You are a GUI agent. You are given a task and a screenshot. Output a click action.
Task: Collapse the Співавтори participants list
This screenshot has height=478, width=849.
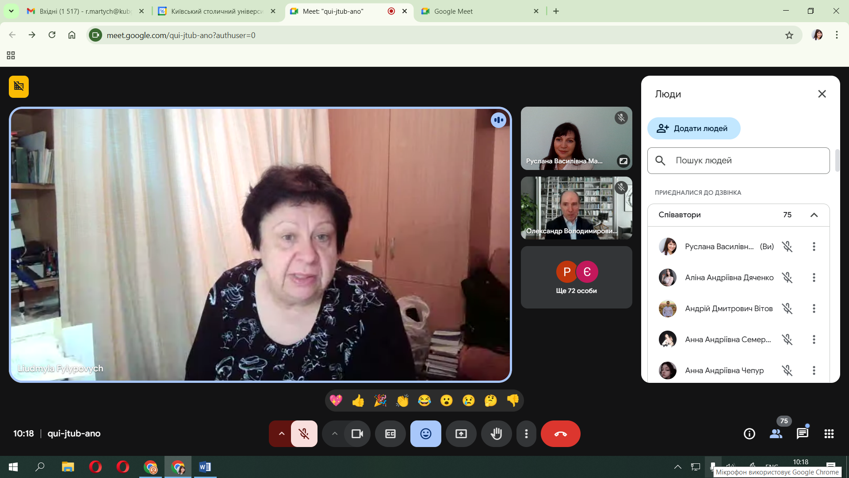tap(814, 215)
